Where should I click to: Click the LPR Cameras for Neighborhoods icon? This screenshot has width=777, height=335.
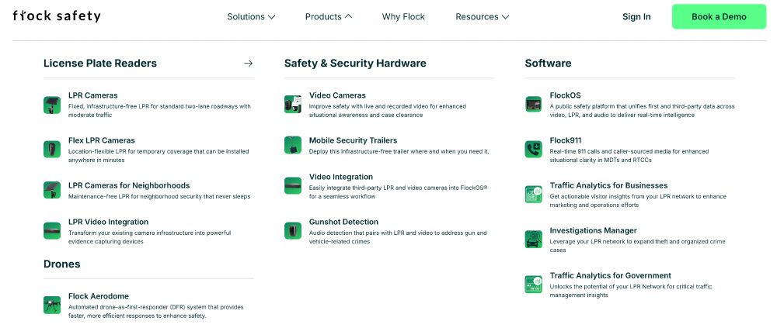[52, 190]
